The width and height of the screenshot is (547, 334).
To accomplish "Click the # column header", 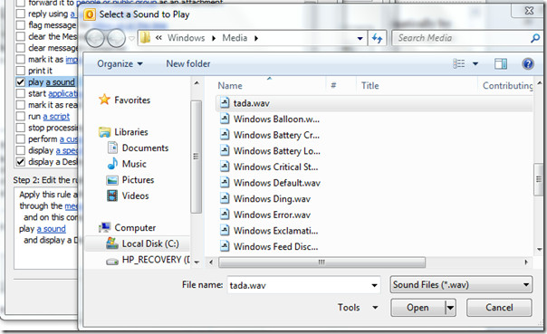I will [333, 85].
